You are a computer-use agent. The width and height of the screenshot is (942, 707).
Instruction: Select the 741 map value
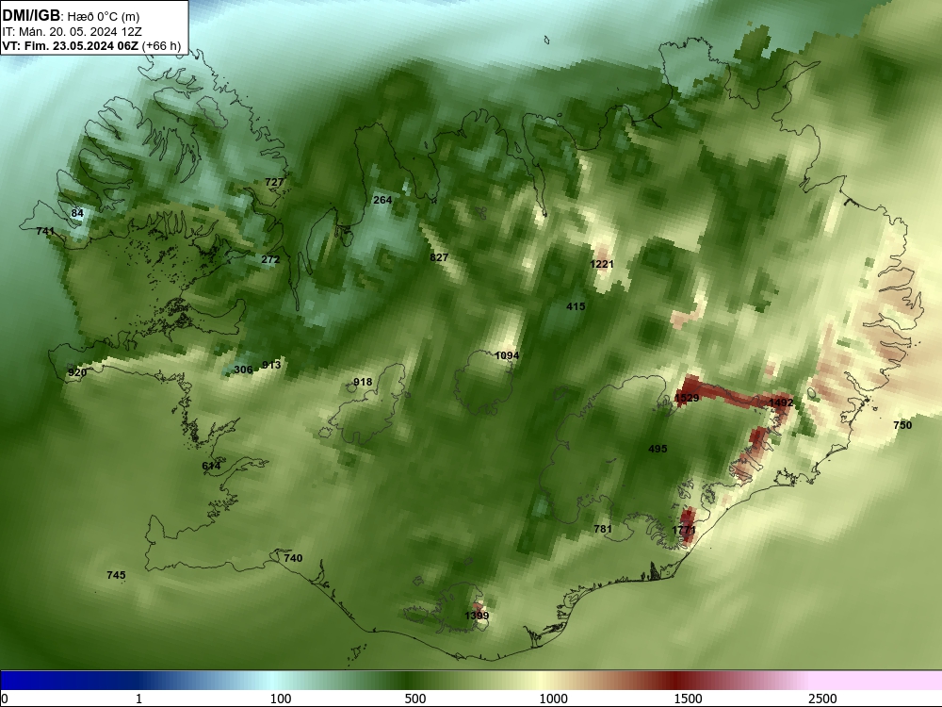(45, 231)
